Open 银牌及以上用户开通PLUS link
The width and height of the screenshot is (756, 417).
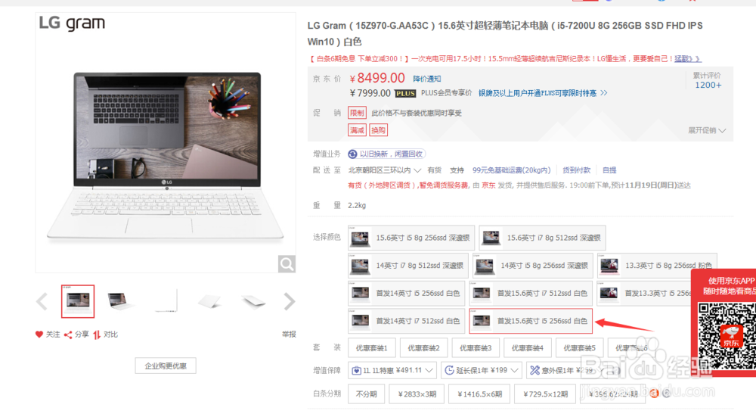pyautogui.click(x=542, y=92)
